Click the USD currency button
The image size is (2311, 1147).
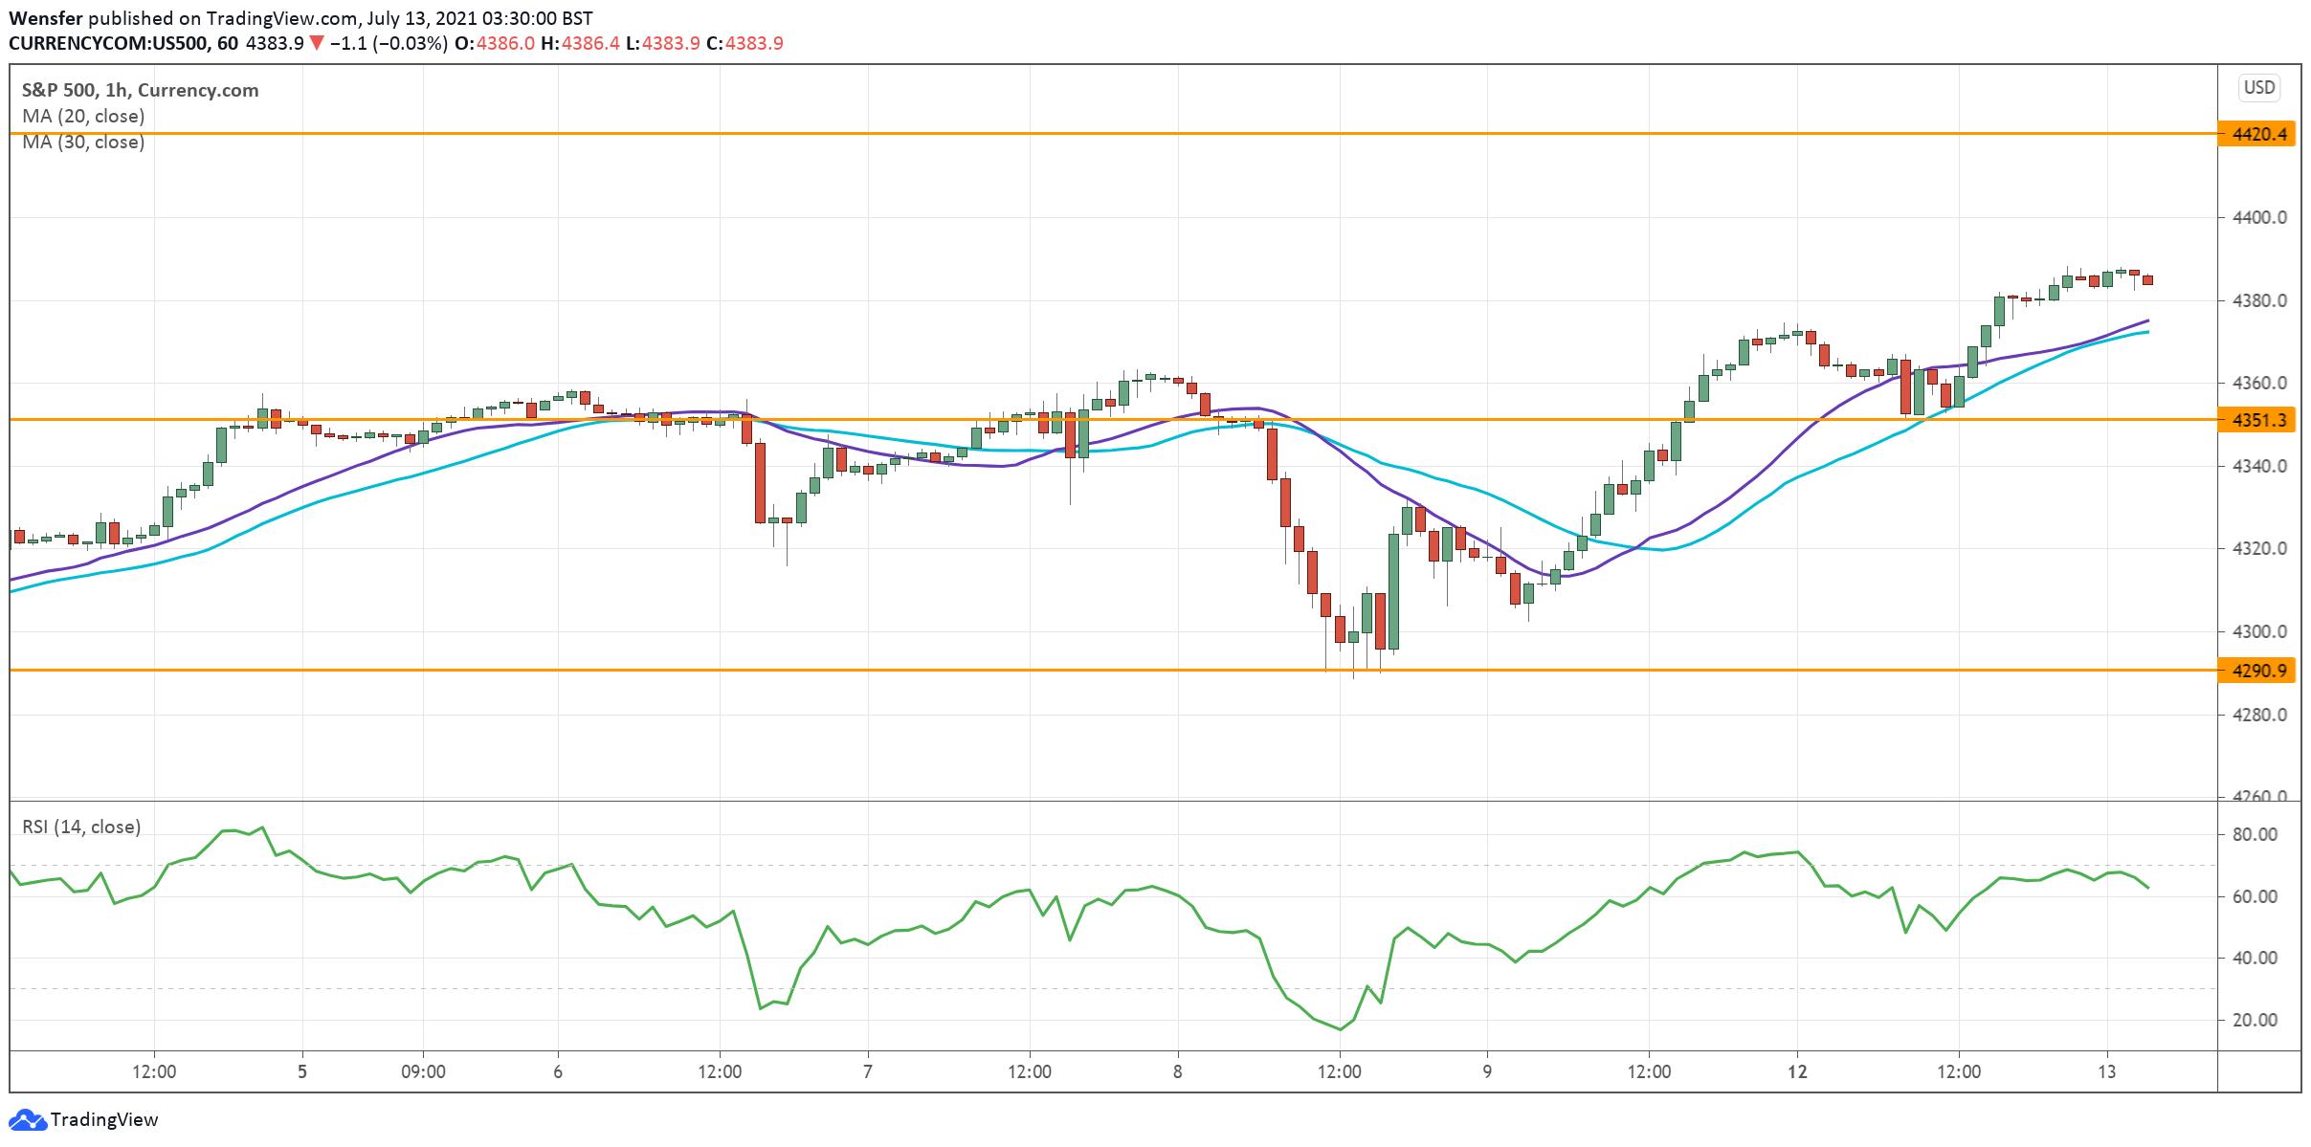point(2258,88)
